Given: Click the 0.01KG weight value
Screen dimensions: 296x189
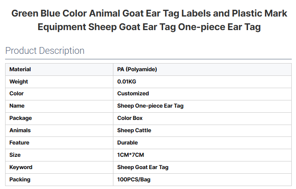Looking at the screenshot, I should tap(127, 81).
